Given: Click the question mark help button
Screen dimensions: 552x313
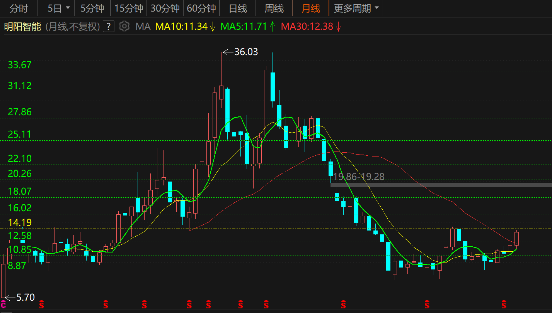Looking at the screenshot, I should click(x=109, y=27).
